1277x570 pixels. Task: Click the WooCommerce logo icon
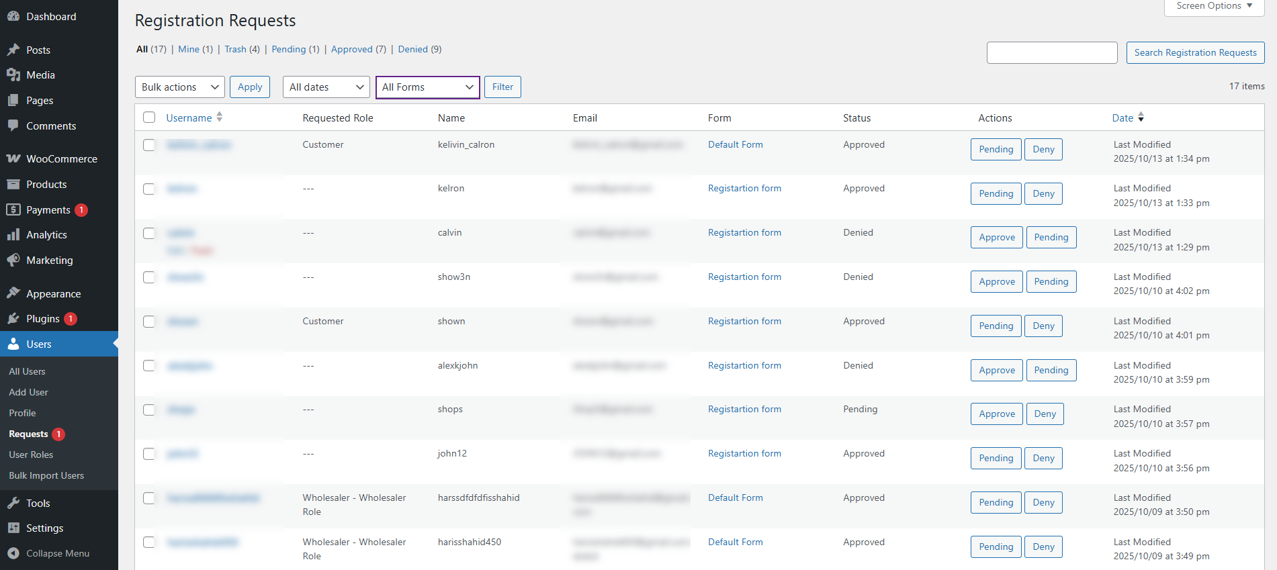[13, 159]
